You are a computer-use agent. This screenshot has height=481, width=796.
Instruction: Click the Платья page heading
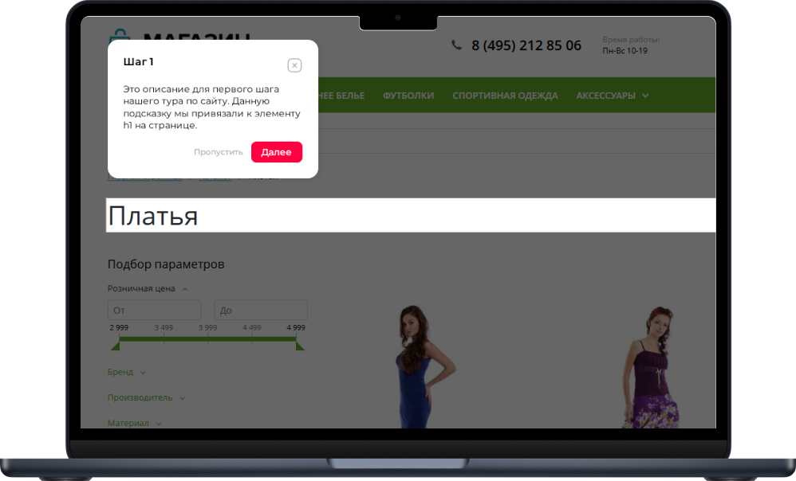tap(153, 216)
